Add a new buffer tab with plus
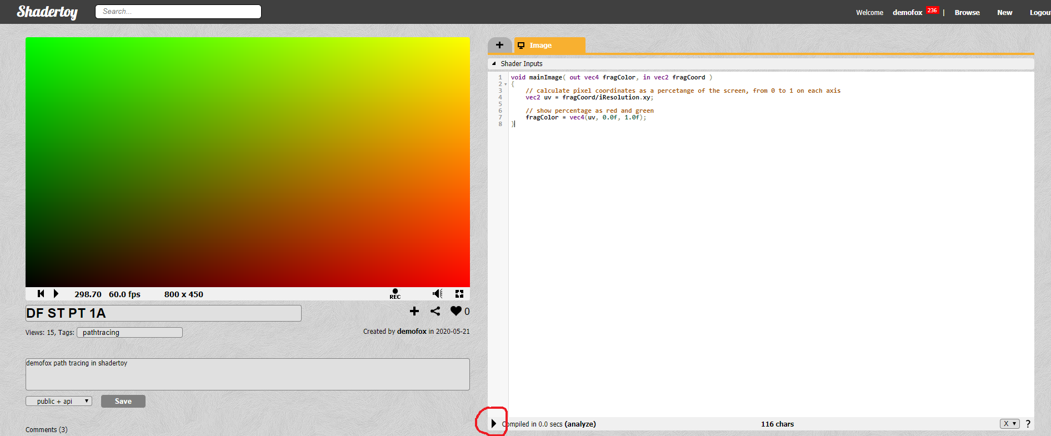Screen dimensions: 1051x436 click(499, 46)
